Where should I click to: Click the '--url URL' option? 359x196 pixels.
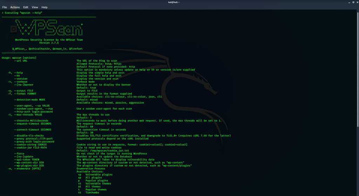coord(21,60)
